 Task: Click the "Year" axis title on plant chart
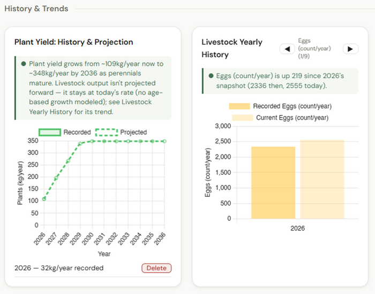coord(104,254)
